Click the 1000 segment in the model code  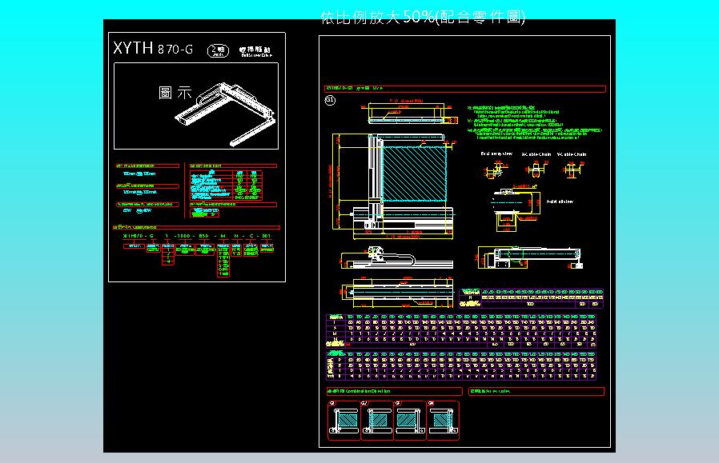pyautogui.click(x=183, y=236)
